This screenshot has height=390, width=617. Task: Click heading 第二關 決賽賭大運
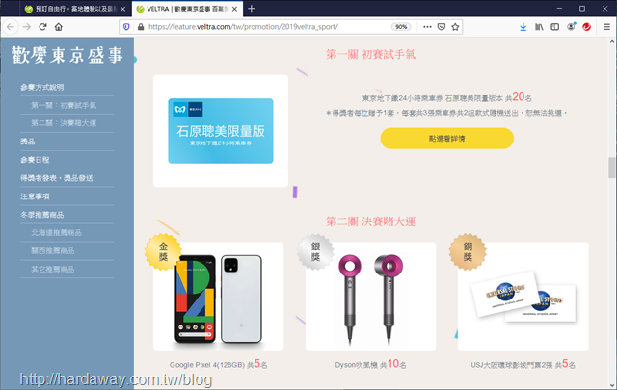(x=370, y=221)
